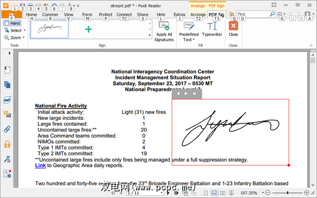317x198 pixels.
Task: Expand the navigation panel arrow
Action: click(x=9, y=53)
